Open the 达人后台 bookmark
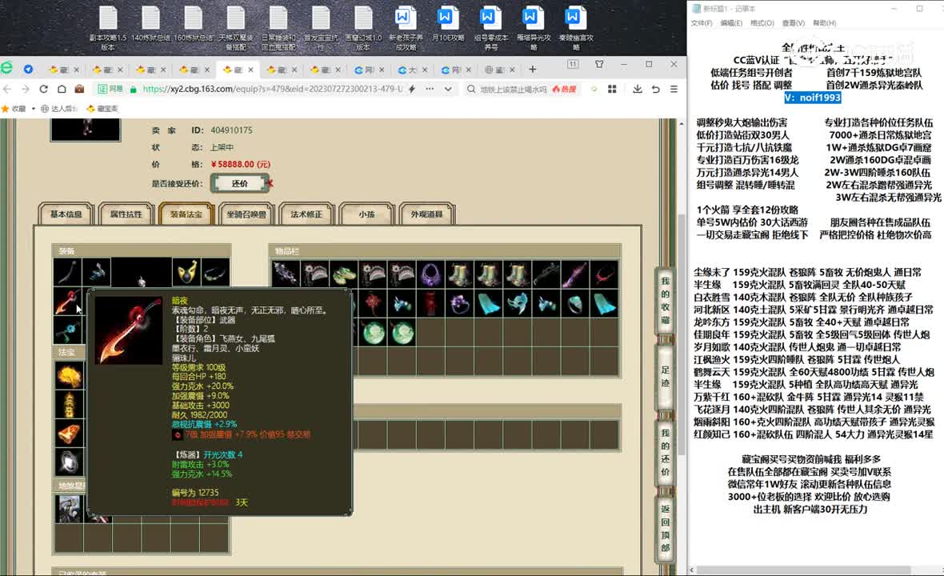Viewport: 944px width, 576px height. pyautogui.click(x=59, y=108)
